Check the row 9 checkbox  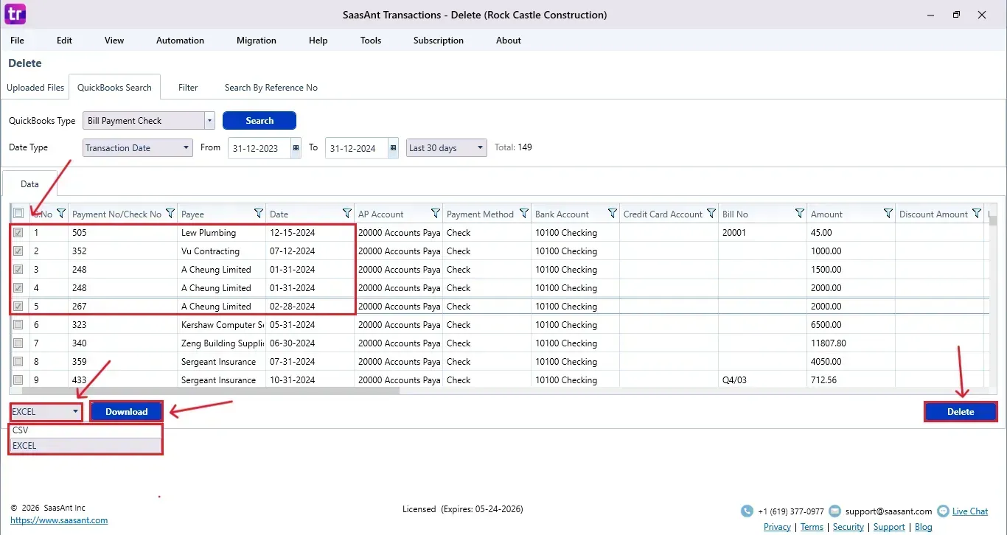pyautogui.click(x=18, y=380)
